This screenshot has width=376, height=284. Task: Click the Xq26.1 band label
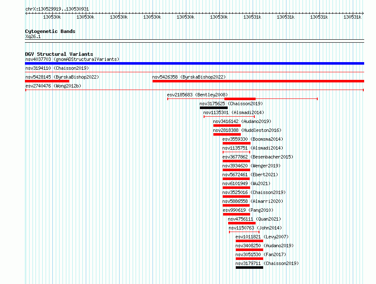tap(33, 37)
